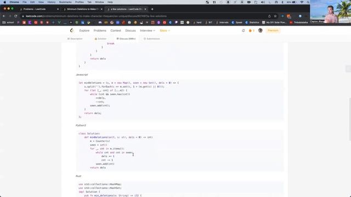The image size is (351, 197).
Task: Click the Share page icon in address bar
Action: [269, 16]
